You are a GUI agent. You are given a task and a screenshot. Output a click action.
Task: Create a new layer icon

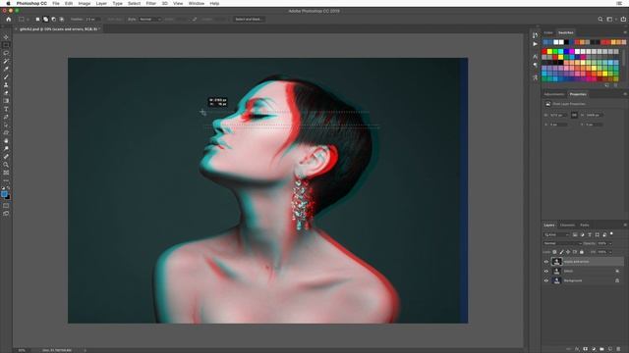[610, 349]
